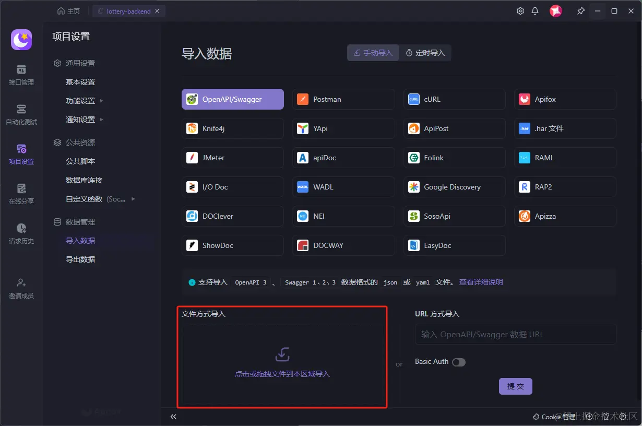Click the 提交 submit button
642x426 pixels.
tap(516, 386)
